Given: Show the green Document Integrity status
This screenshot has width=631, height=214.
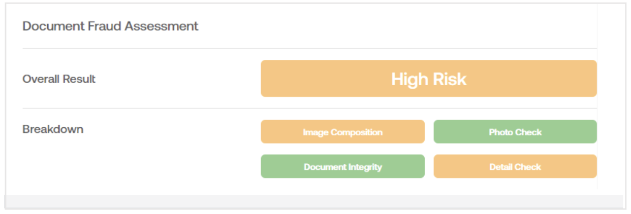Looking at the screenshot, I should (x=342, y=166).
